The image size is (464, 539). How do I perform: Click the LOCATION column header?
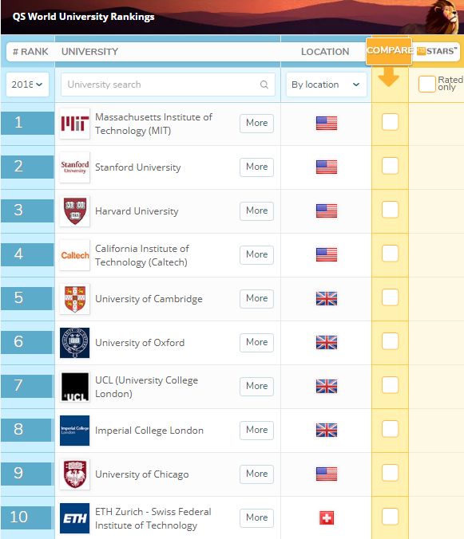(x=325, y=52)
